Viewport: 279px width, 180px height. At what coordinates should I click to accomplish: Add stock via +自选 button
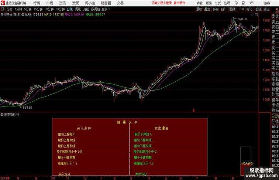click(258, 9)
